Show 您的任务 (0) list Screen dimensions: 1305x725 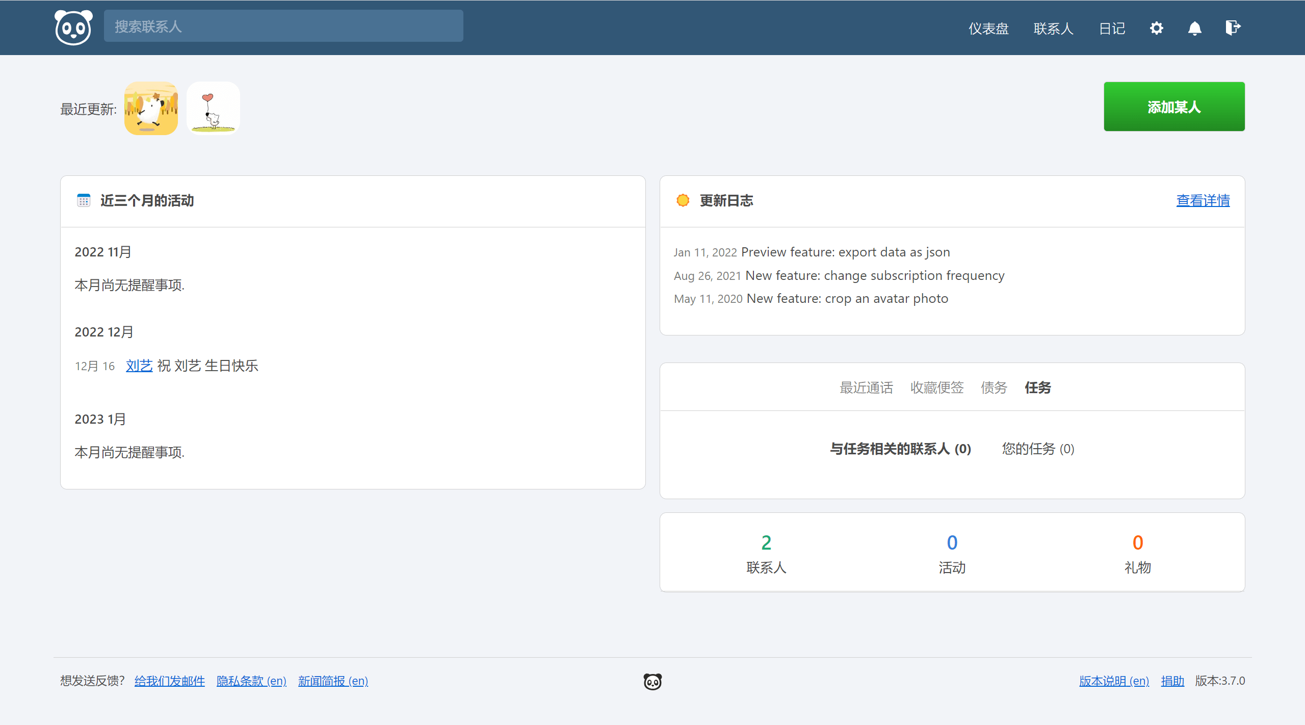point(1037,449)
